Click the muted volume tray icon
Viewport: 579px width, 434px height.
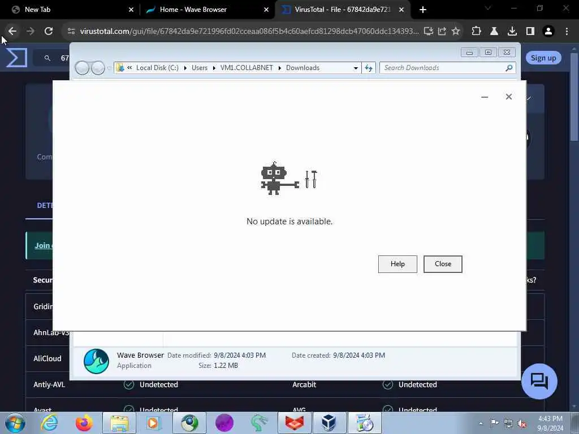pos(522,423)
